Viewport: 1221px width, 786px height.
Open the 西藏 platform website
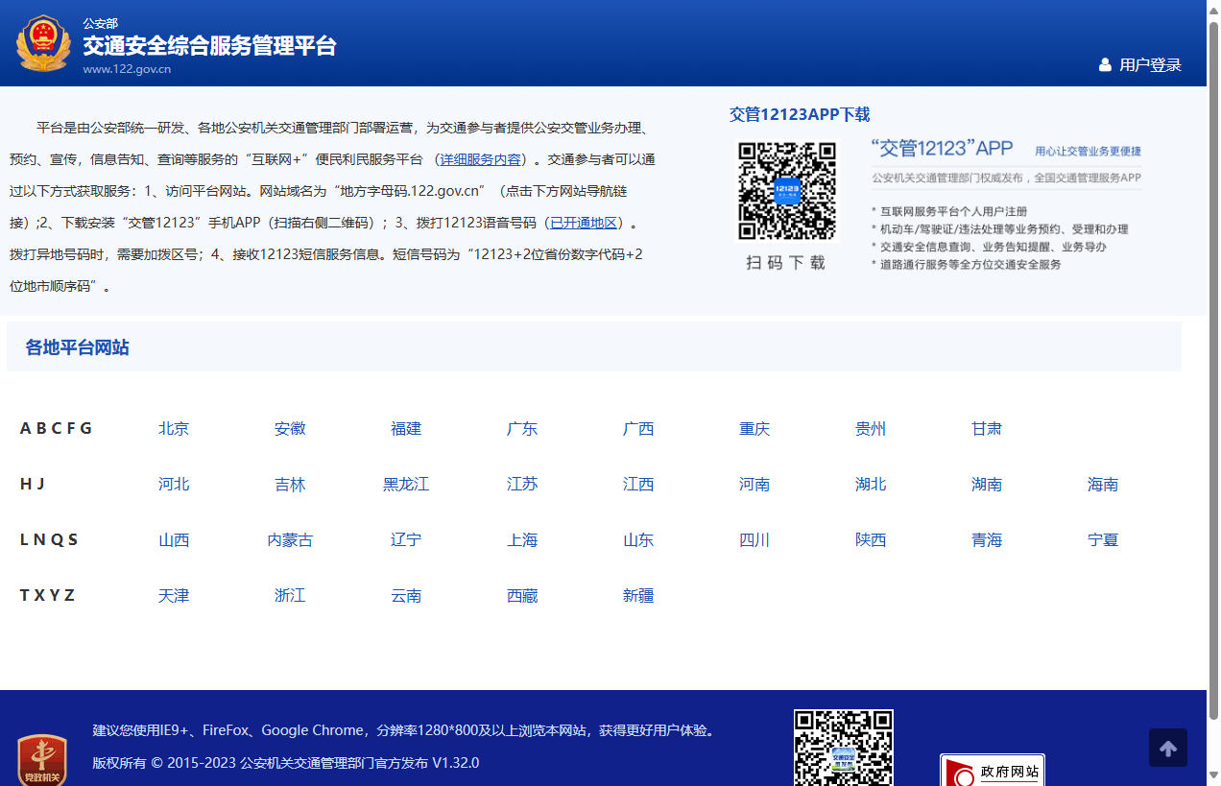(521, 595)
